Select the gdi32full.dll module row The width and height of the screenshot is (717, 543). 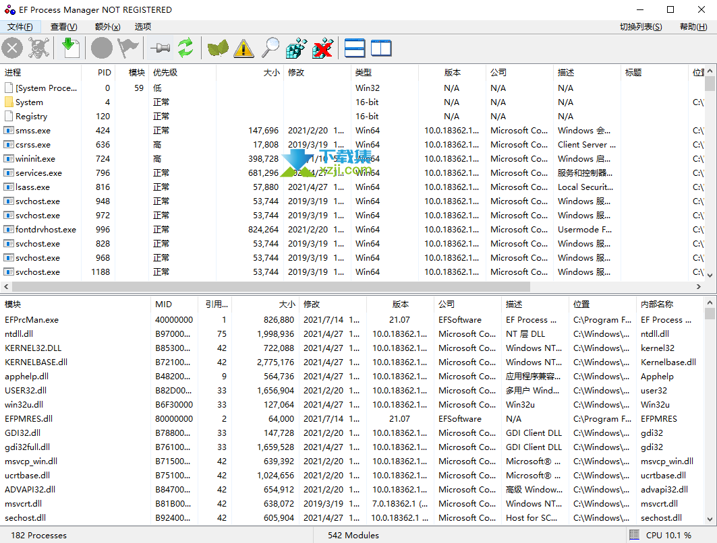point(352,447)
